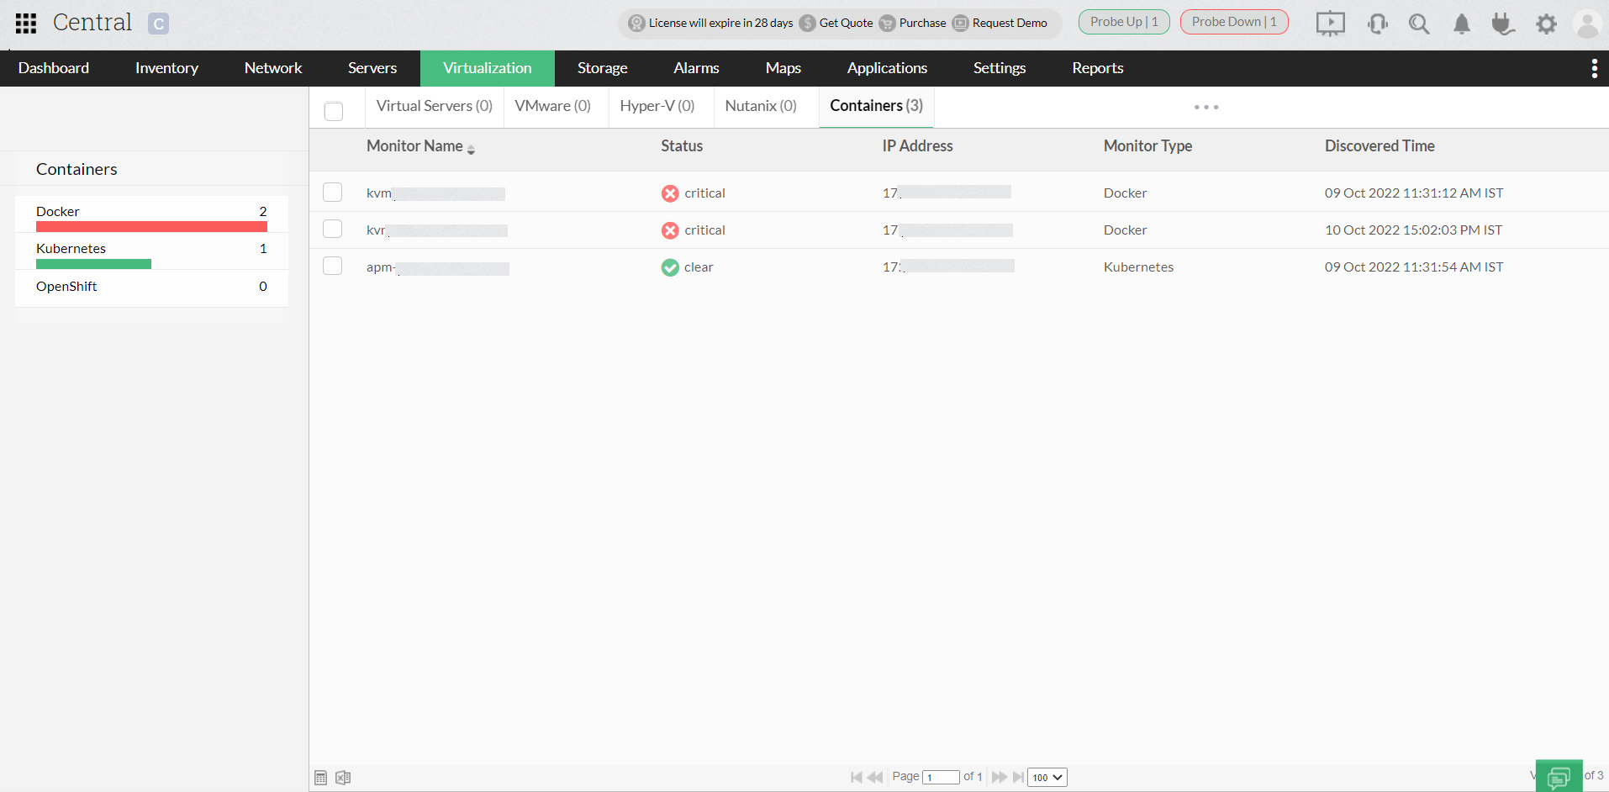Export the container list to Excel
The image size is (1609, 792).
coord(341,778)
